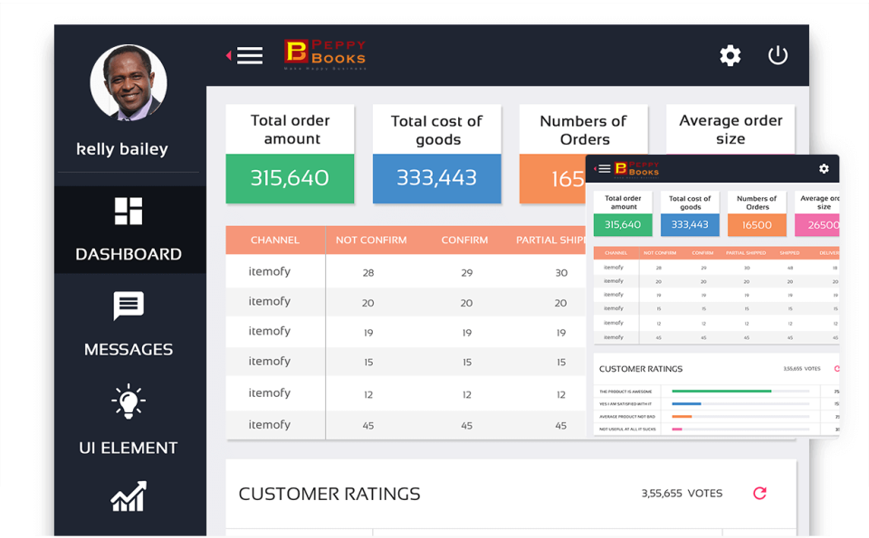Image resolution: width=869 pixels, height=538 pixels.
Task: Click NOT CONFIRM column header in main table
Action: click(371, 241)
